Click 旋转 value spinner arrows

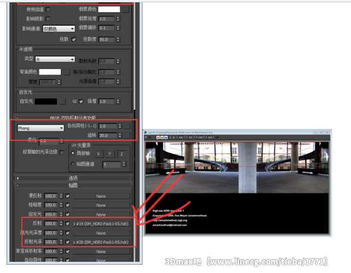(x=120, y=135)
